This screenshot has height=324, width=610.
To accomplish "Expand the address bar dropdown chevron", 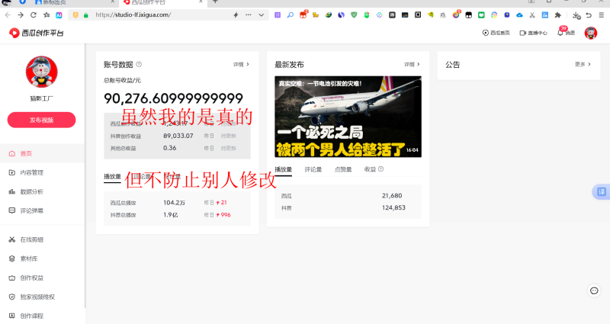I will (x=261, y=14).
